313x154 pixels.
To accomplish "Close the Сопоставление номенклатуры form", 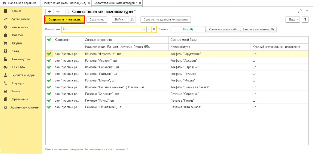I will click(x=307, y=12).
